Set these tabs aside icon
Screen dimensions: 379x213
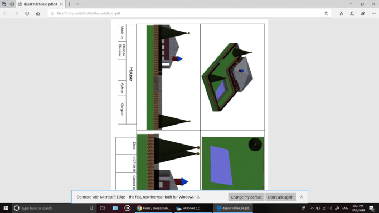12,4
